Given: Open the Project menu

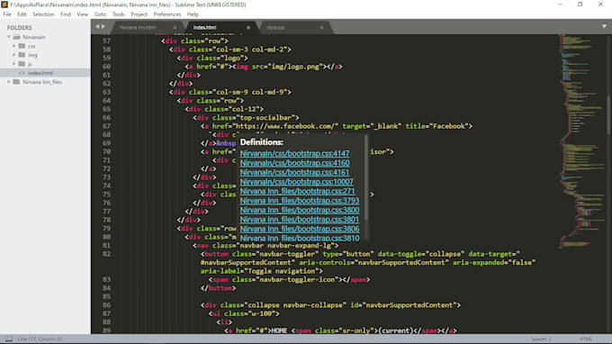Looking at the screenshot, I should coord(139,14).
